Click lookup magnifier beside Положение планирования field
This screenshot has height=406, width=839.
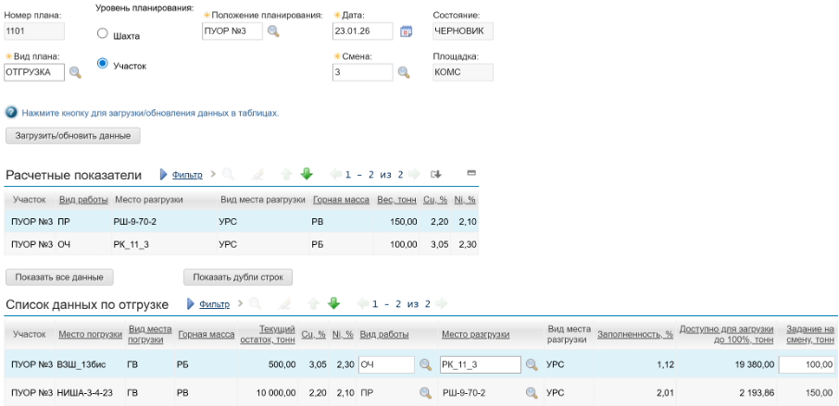(x=273, y=32)
